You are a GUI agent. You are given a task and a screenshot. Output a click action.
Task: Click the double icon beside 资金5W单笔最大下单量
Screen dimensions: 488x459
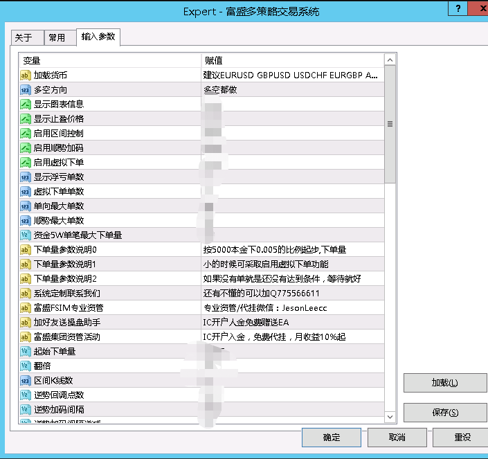click(26, 235)
